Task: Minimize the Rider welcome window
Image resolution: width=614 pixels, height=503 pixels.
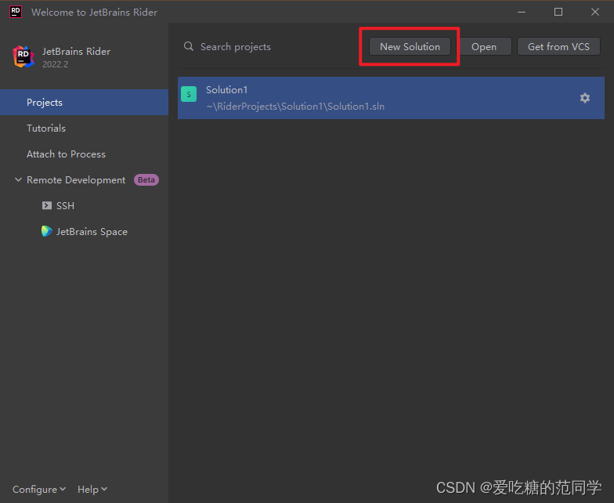Action: click(x=522, y=13)
